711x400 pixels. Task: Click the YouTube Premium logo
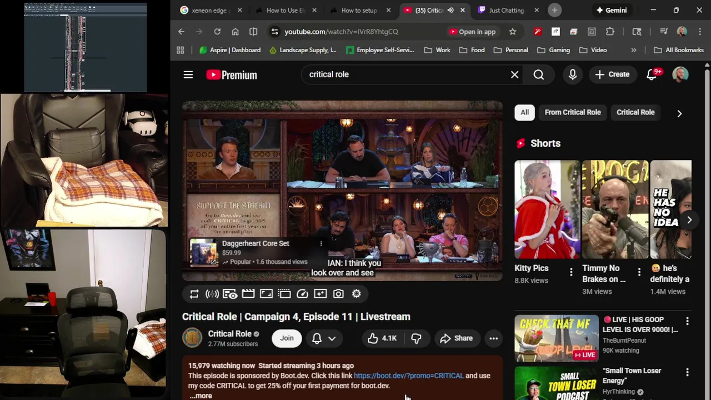pos(232,75)
